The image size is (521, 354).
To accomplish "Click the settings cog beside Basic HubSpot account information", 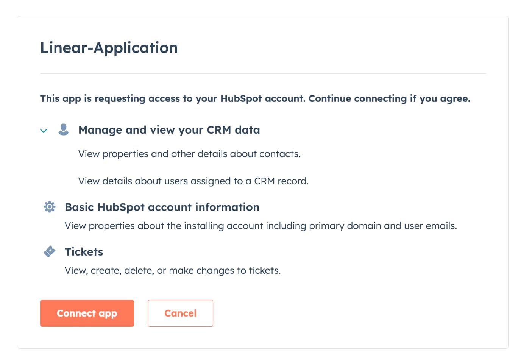I will tap(49, 207).
